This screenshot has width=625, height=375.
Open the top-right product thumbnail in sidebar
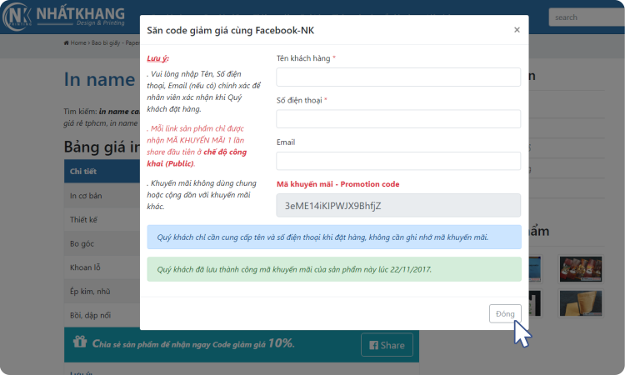pyautogui.click(x=581, y=269)
